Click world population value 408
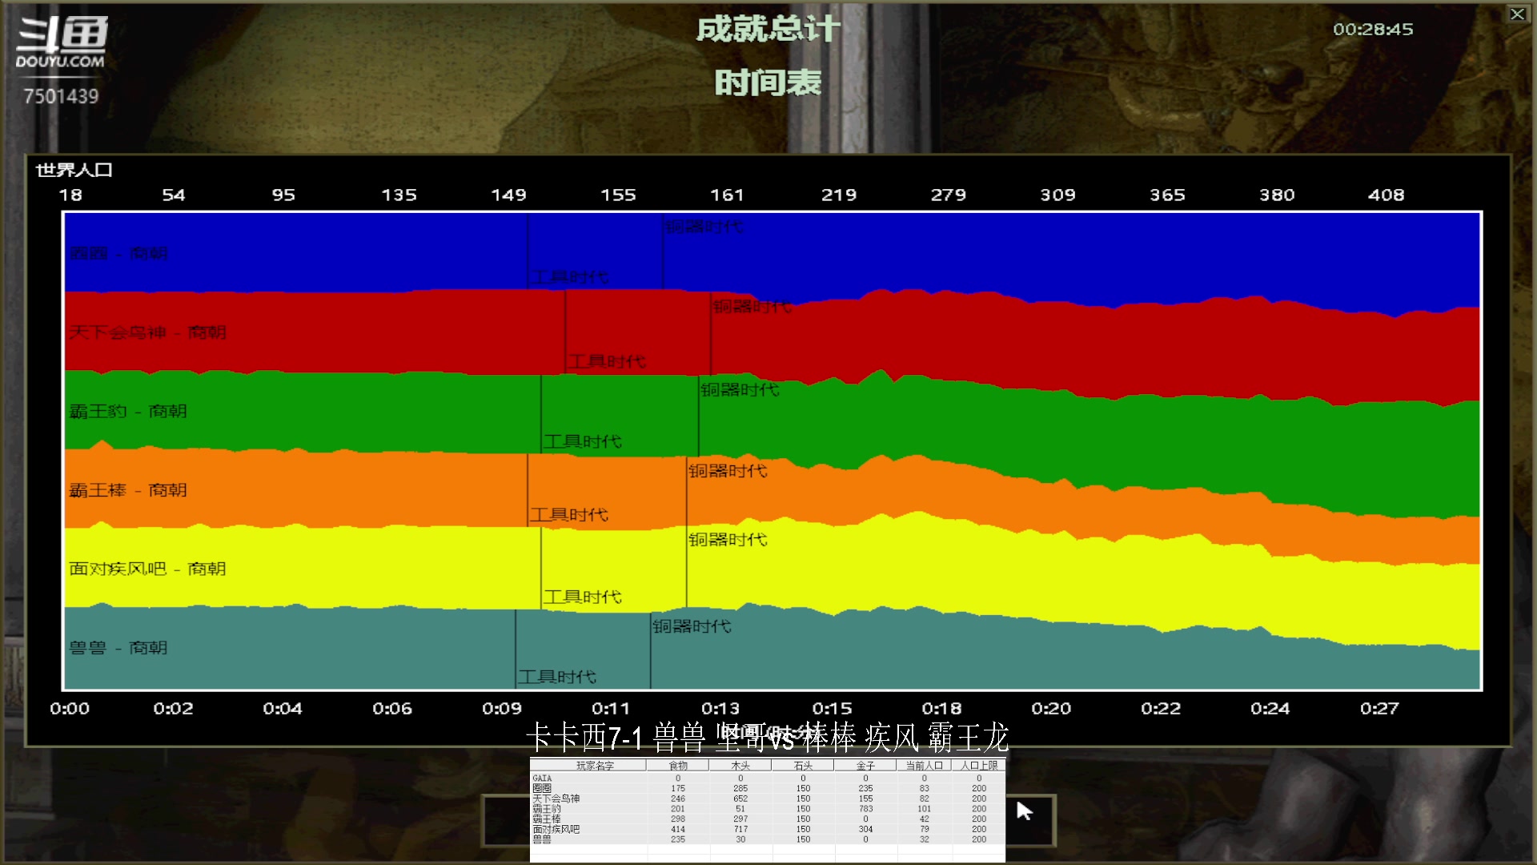The height and width of the screenshot is (865, 1537). click(x=1386, y=195)
